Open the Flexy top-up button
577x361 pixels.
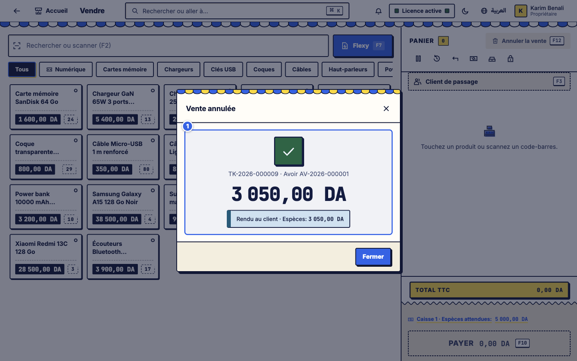363,46
